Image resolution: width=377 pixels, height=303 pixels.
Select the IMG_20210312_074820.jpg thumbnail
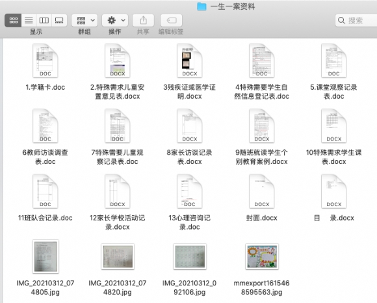pyautogui.click(x=118, y=257)
